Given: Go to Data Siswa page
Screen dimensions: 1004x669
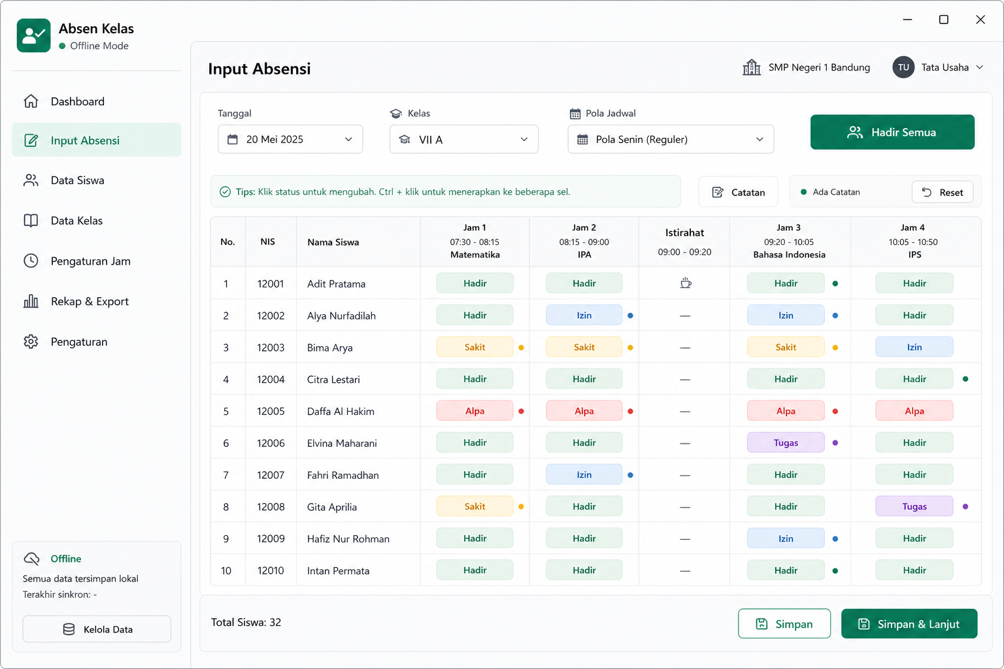Looking at the screenshot, I should pos(96,180).
